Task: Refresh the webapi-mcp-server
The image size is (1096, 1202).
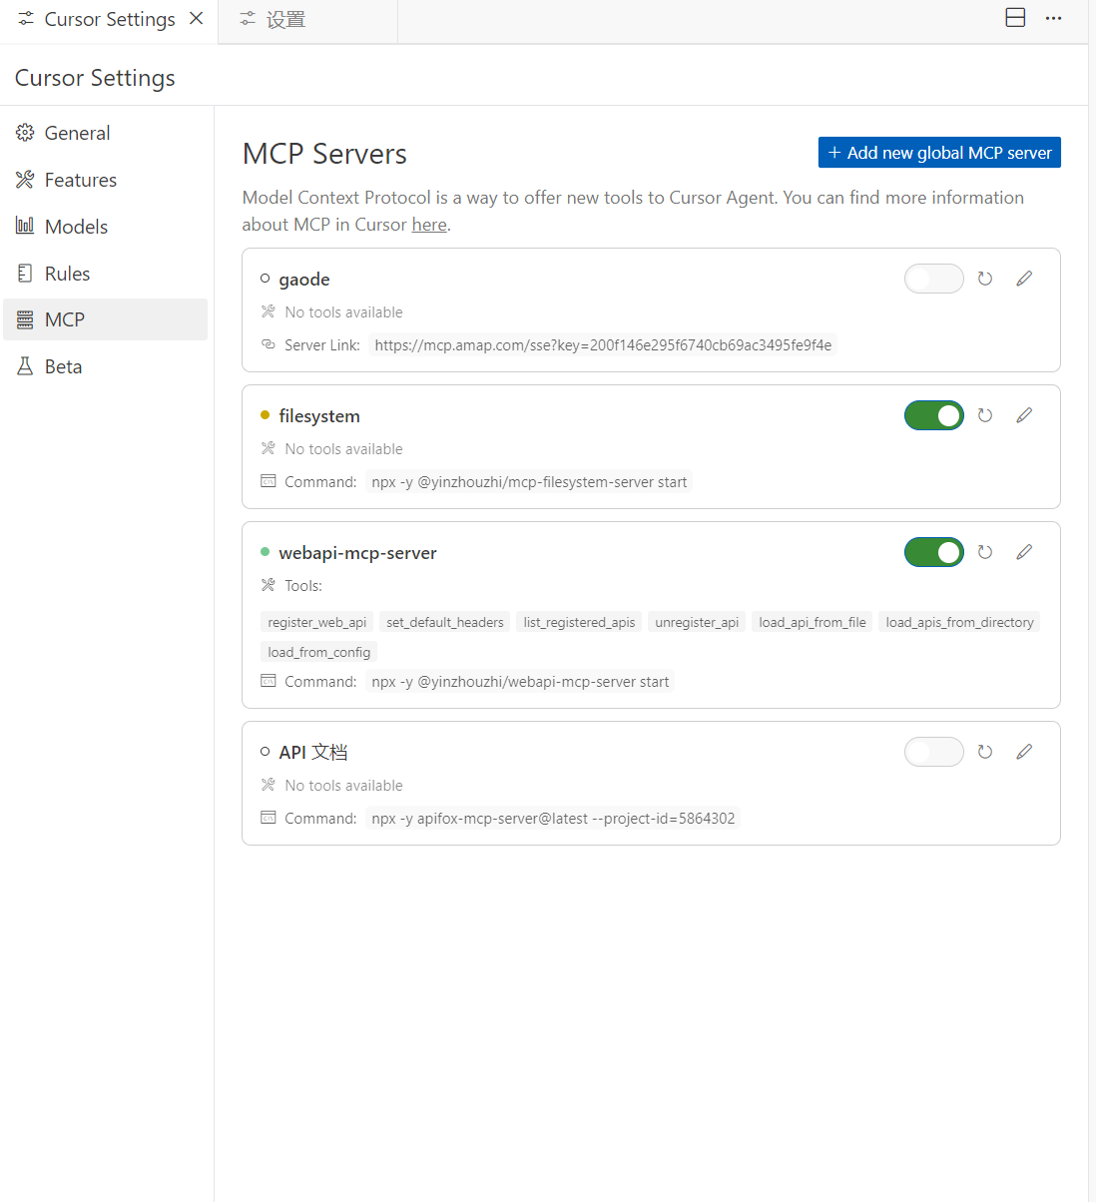Action: (x=985, y=552)
